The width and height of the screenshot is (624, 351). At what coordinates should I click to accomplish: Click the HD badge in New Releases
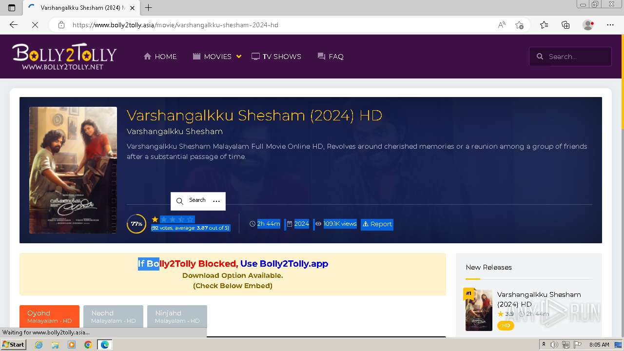coord(506,325)
